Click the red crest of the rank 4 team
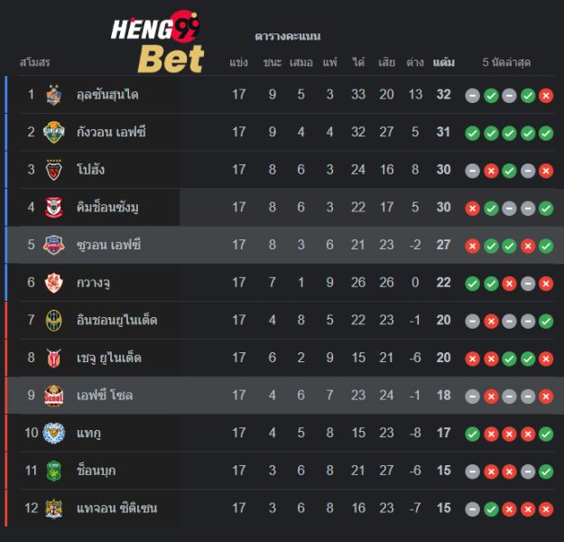This screenshot has height=542, width=564. coord(54,207)
